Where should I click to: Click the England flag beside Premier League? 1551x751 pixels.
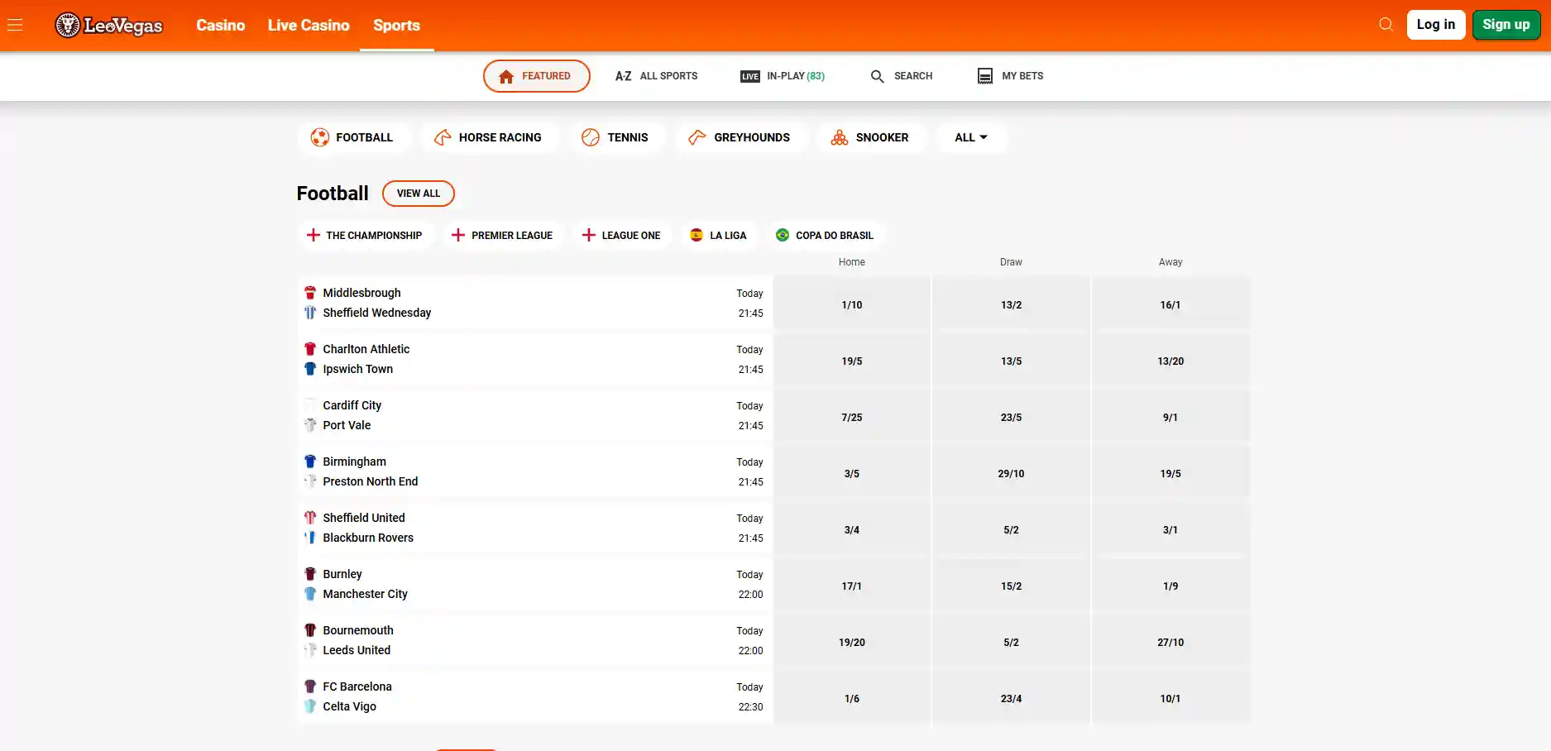click(457, 235)
